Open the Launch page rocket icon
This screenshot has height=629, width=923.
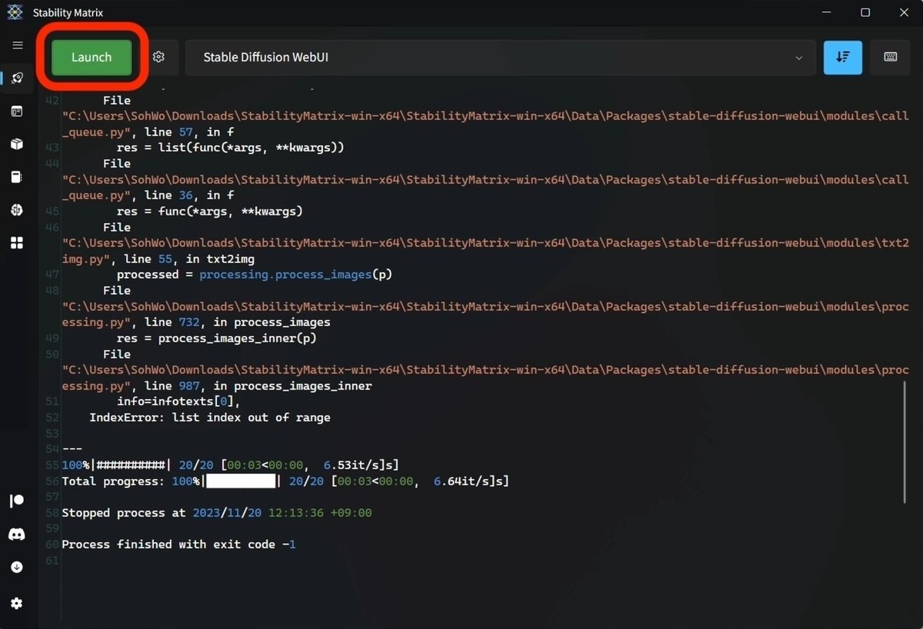[x=17, y=78]
